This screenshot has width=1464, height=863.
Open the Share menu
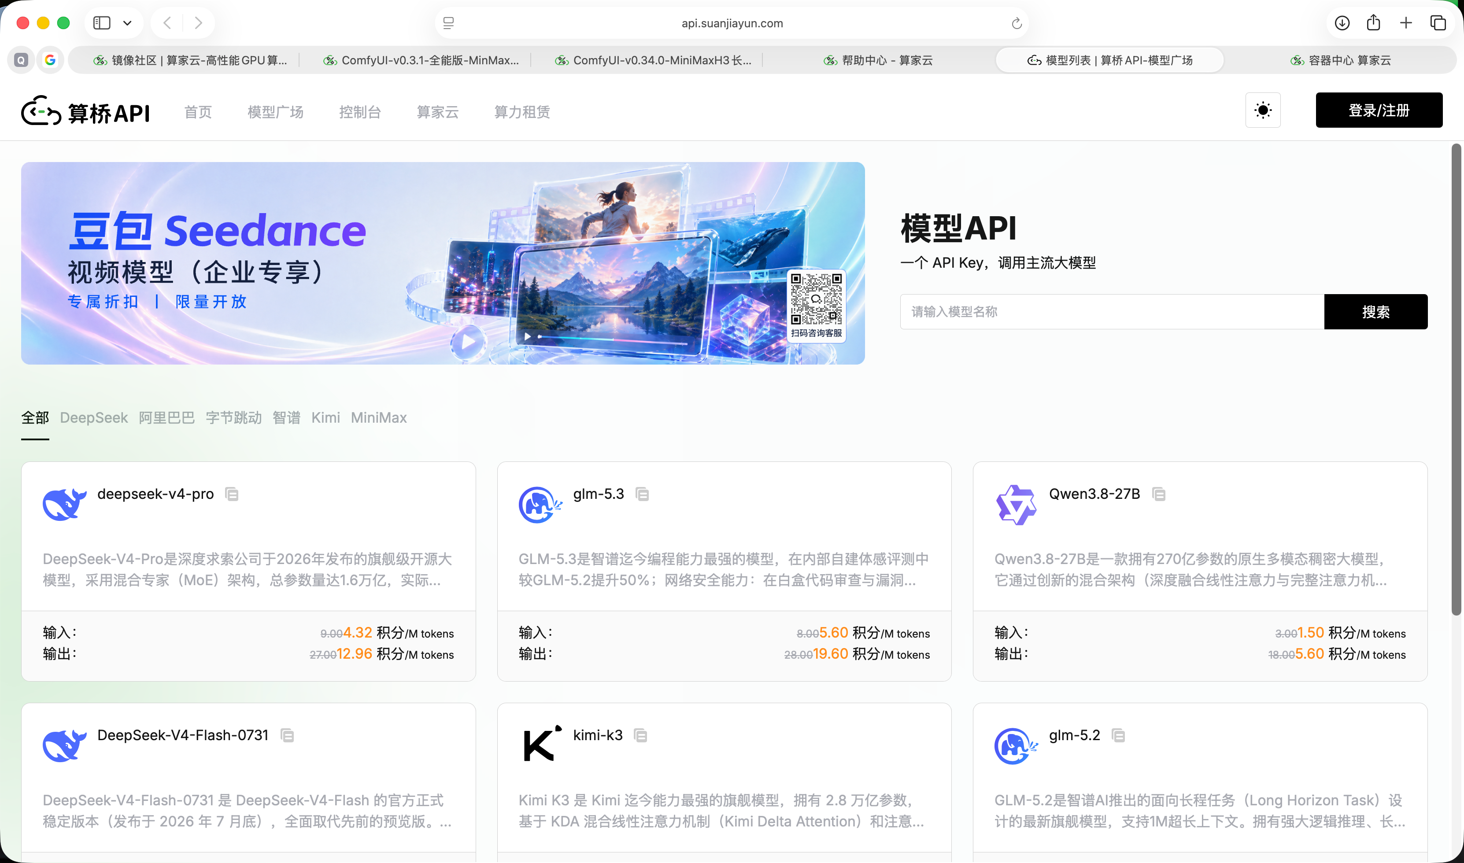tap(1373, 23)
